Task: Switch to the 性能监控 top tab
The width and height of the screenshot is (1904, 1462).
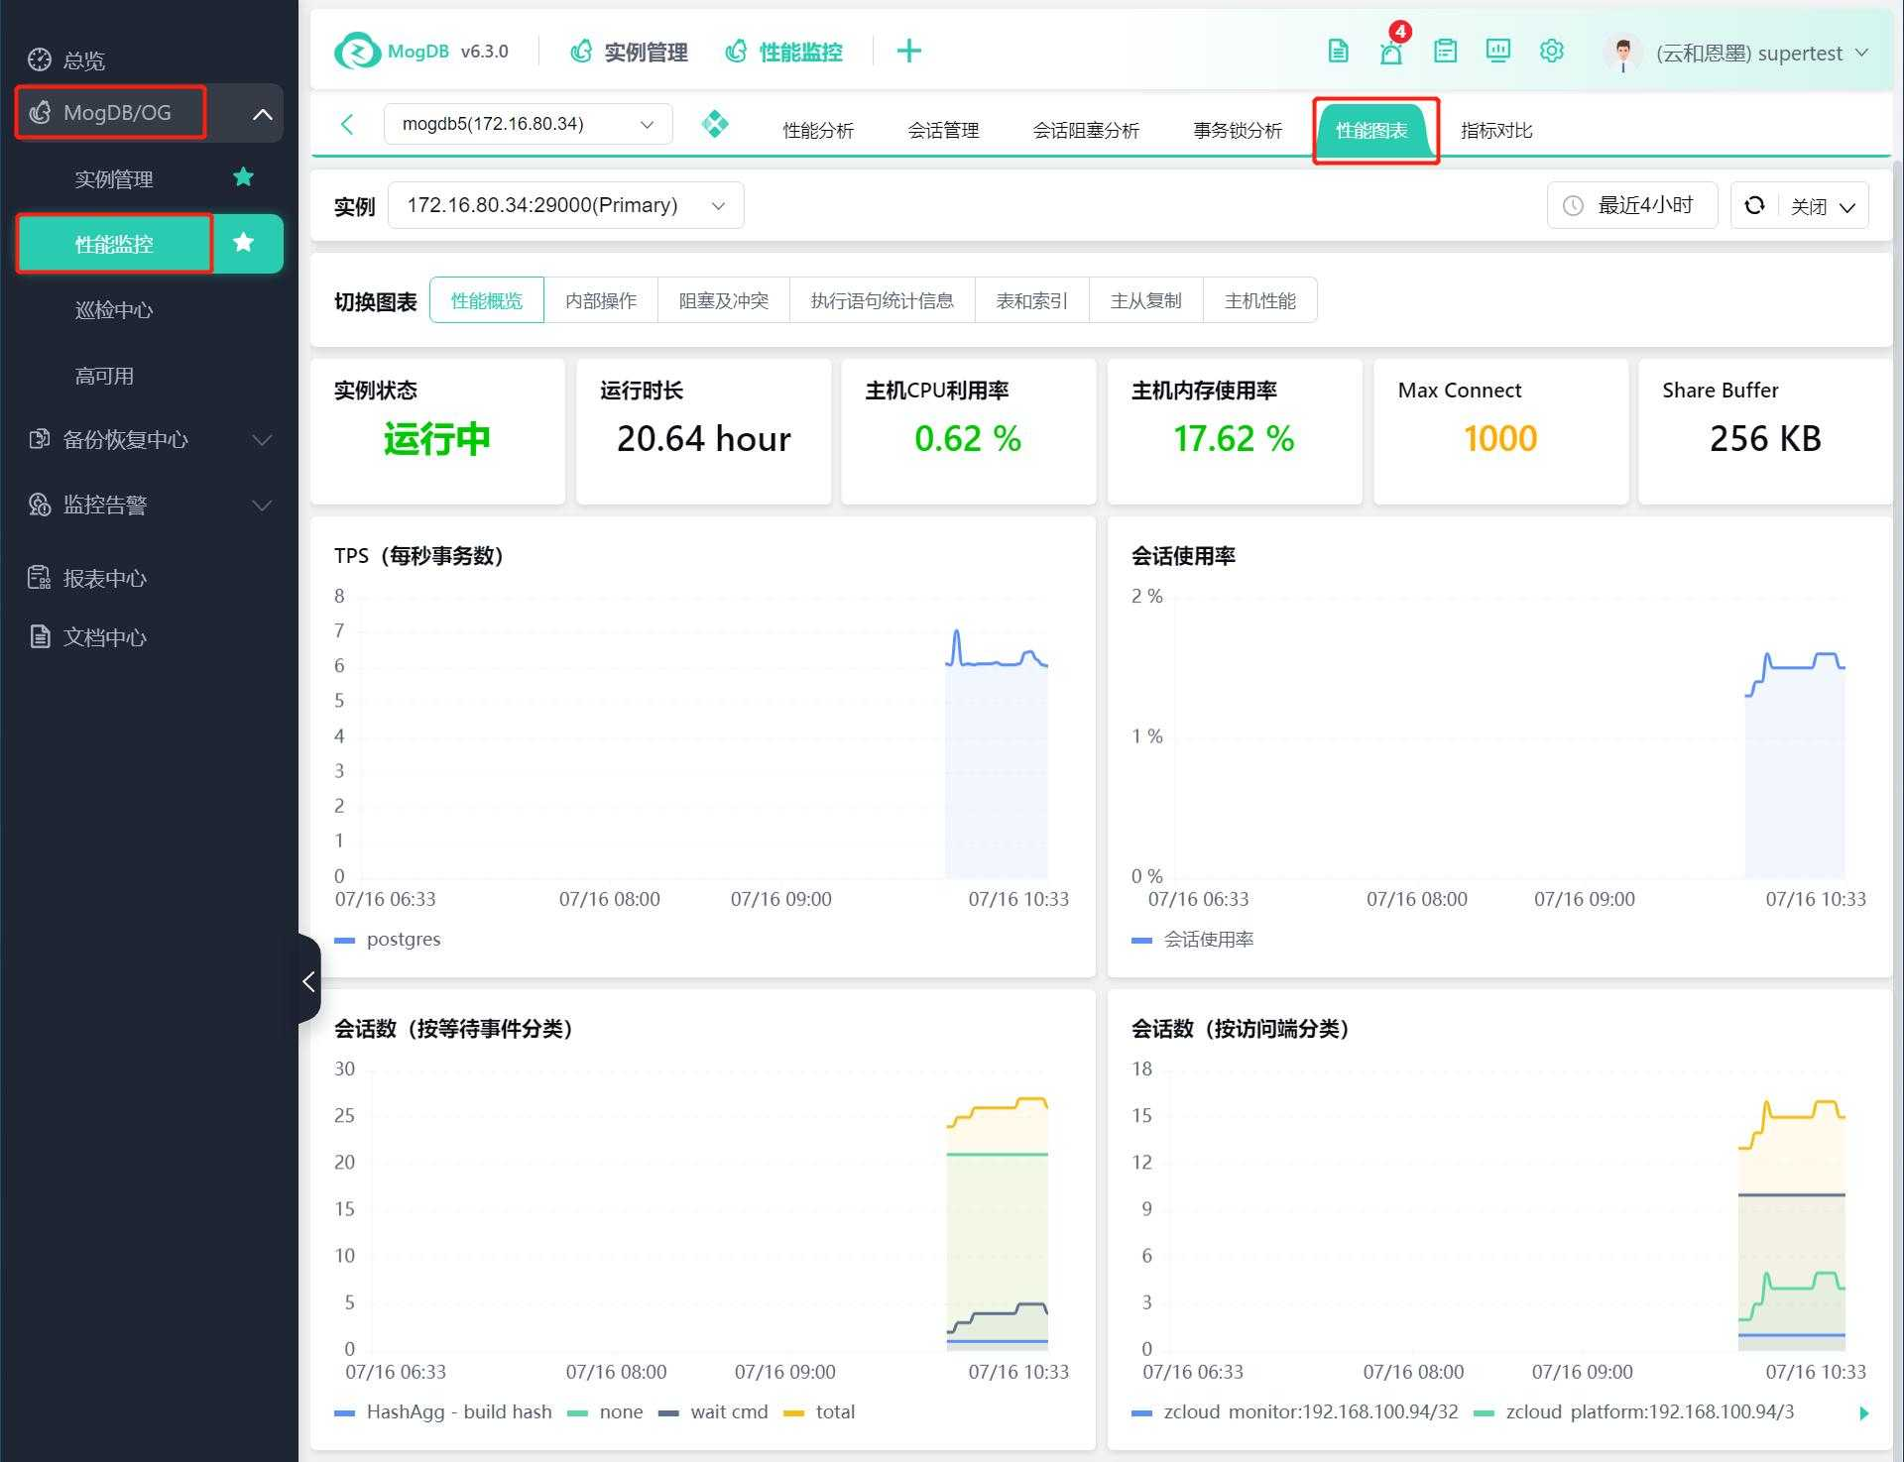Action: click(783, 52)
